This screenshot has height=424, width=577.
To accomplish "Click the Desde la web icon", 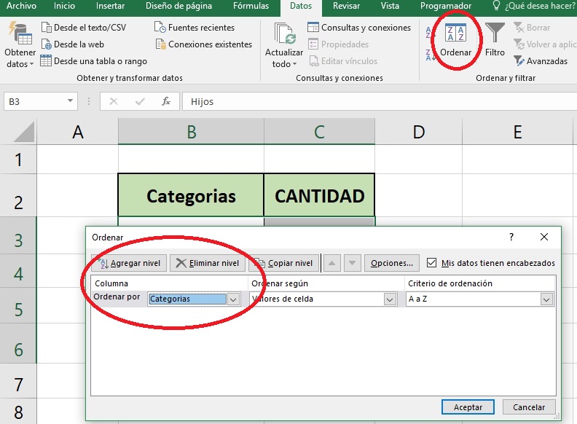I will (47, 44).
